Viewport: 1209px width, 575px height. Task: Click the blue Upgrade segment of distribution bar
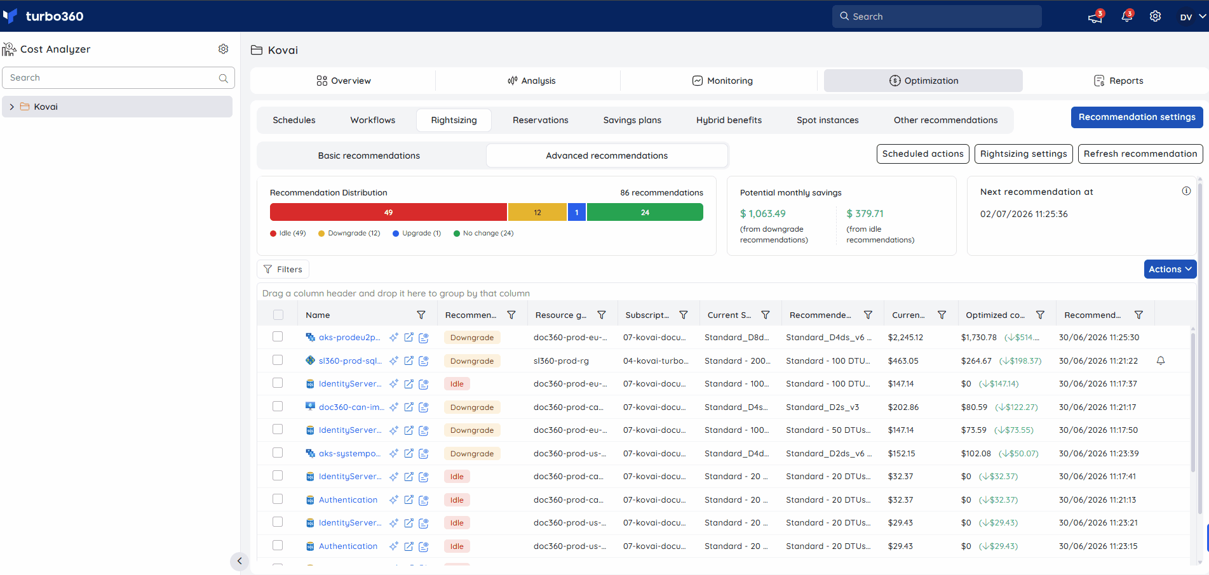pyautogui.click(x=577, y=212)
